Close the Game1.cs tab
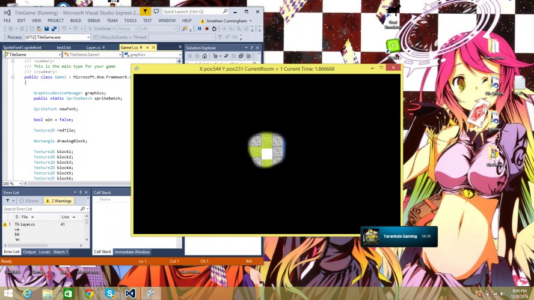Viewport: 534px width, 300px height. pyautogui.click(x=153, y=47)
